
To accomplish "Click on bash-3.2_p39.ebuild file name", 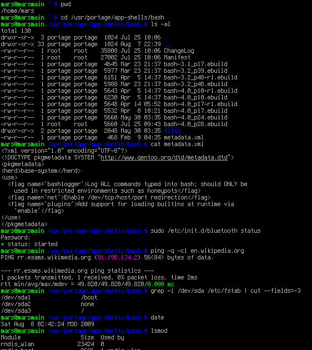I will click(x=195, y=71).
